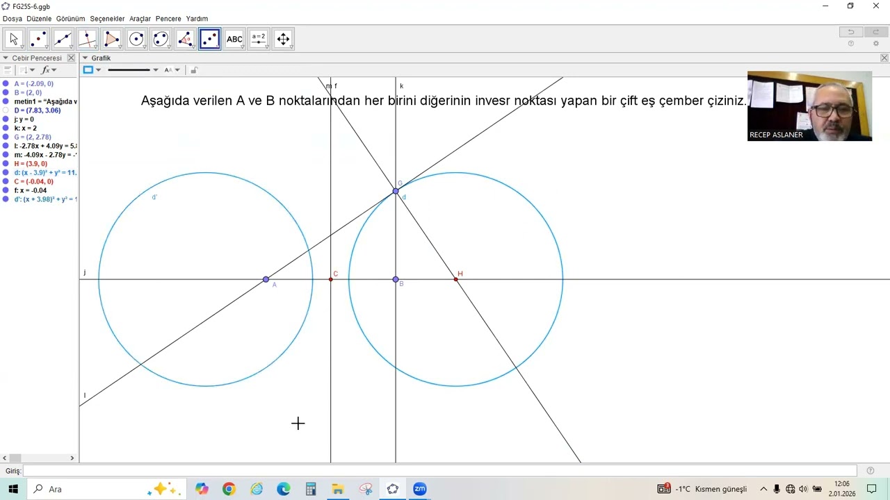Open the Pencere menu
The height and width of the screenshot is (500, 890).
click(x=168, y=19)
